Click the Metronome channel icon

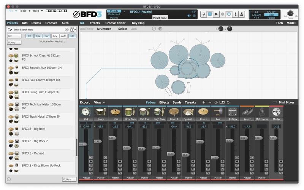click(x=261, y=112)
